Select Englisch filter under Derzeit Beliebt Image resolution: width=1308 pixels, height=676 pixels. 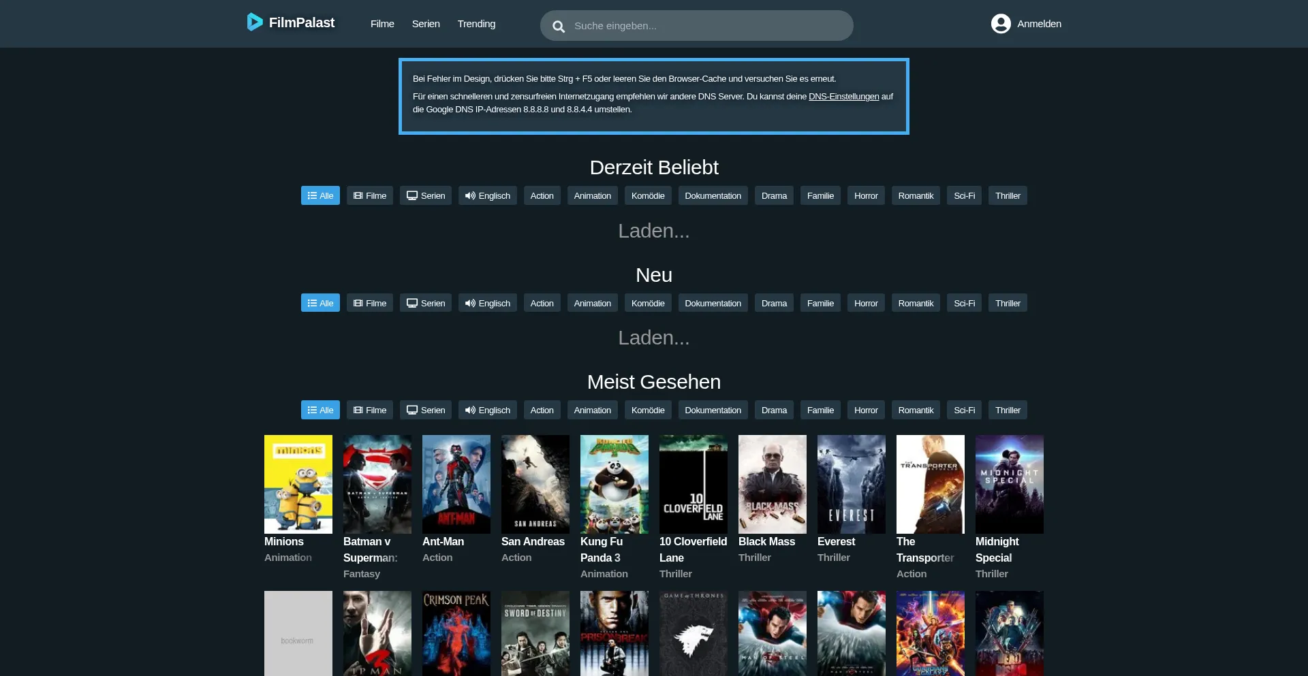point(488,195)
